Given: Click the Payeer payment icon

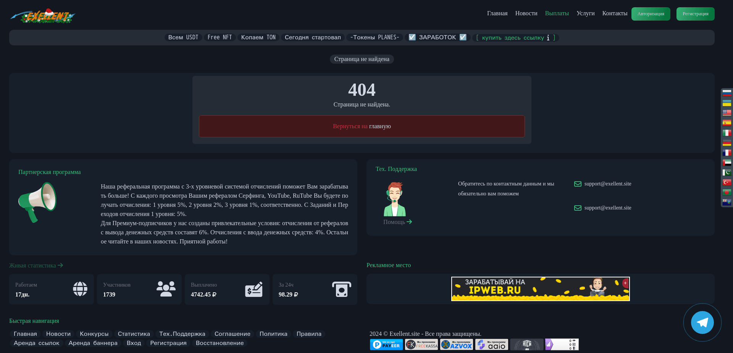Looking at the screenshot, I should [386, 344].
